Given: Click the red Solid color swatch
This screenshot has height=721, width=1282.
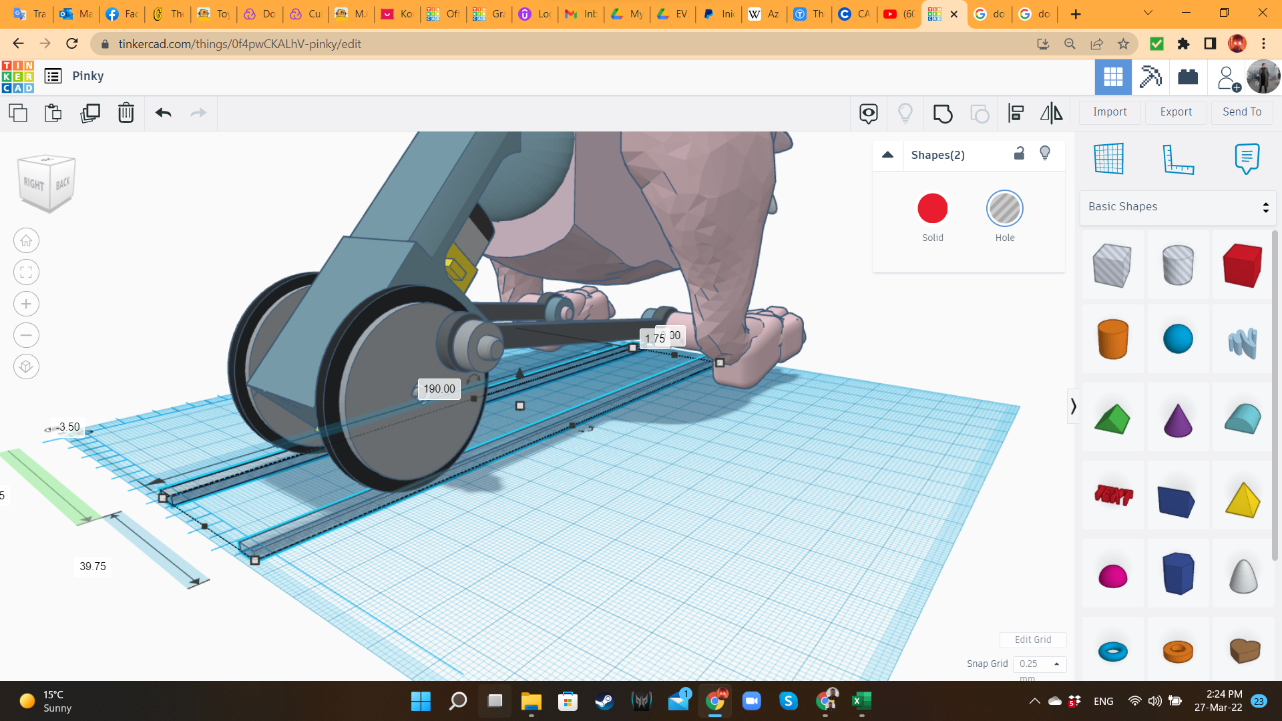Looking at the screenshot, I should (932, 209).
